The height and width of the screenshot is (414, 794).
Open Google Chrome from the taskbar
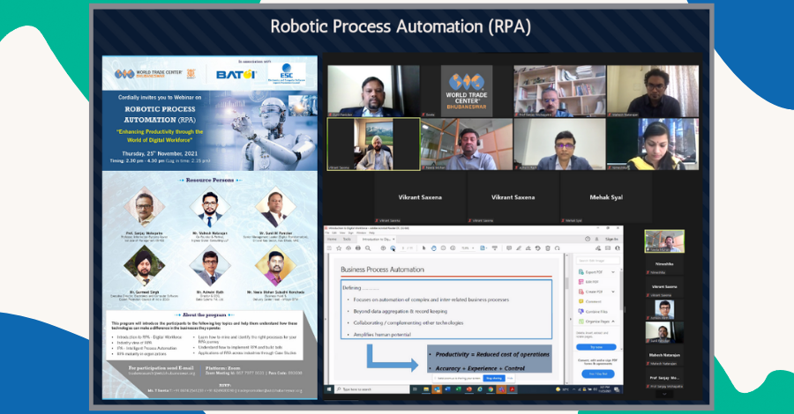pos(491,389)
